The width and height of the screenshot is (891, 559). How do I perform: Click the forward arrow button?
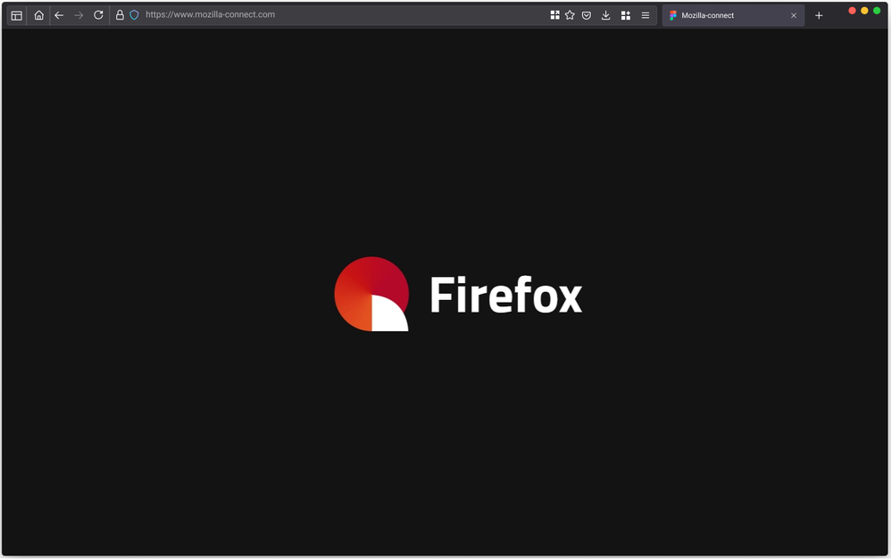point(79,15)
